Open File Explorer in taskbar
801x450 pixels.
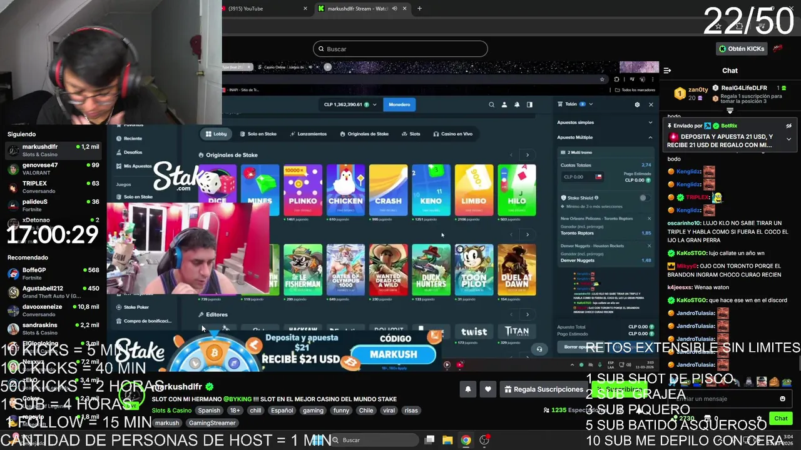[447, 440]
